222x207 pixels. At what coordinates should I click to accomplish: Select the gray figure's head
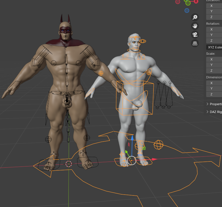point(134,43)
